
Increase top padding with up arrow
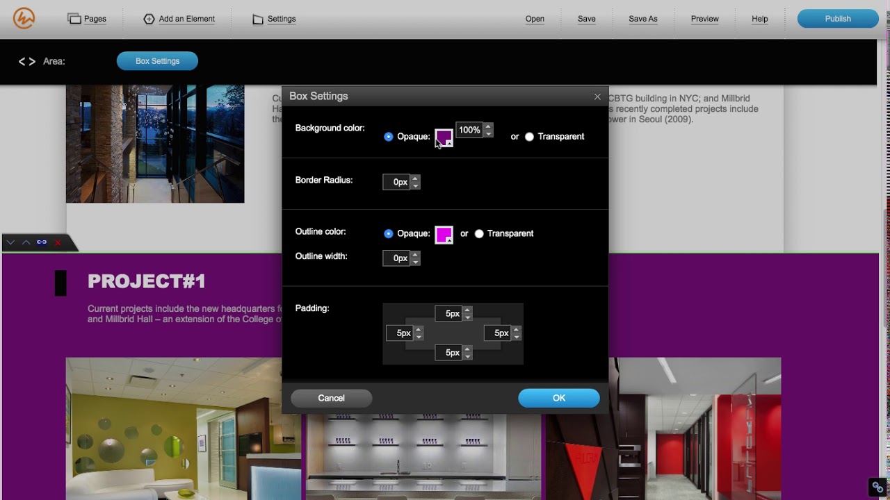point(467,310)
